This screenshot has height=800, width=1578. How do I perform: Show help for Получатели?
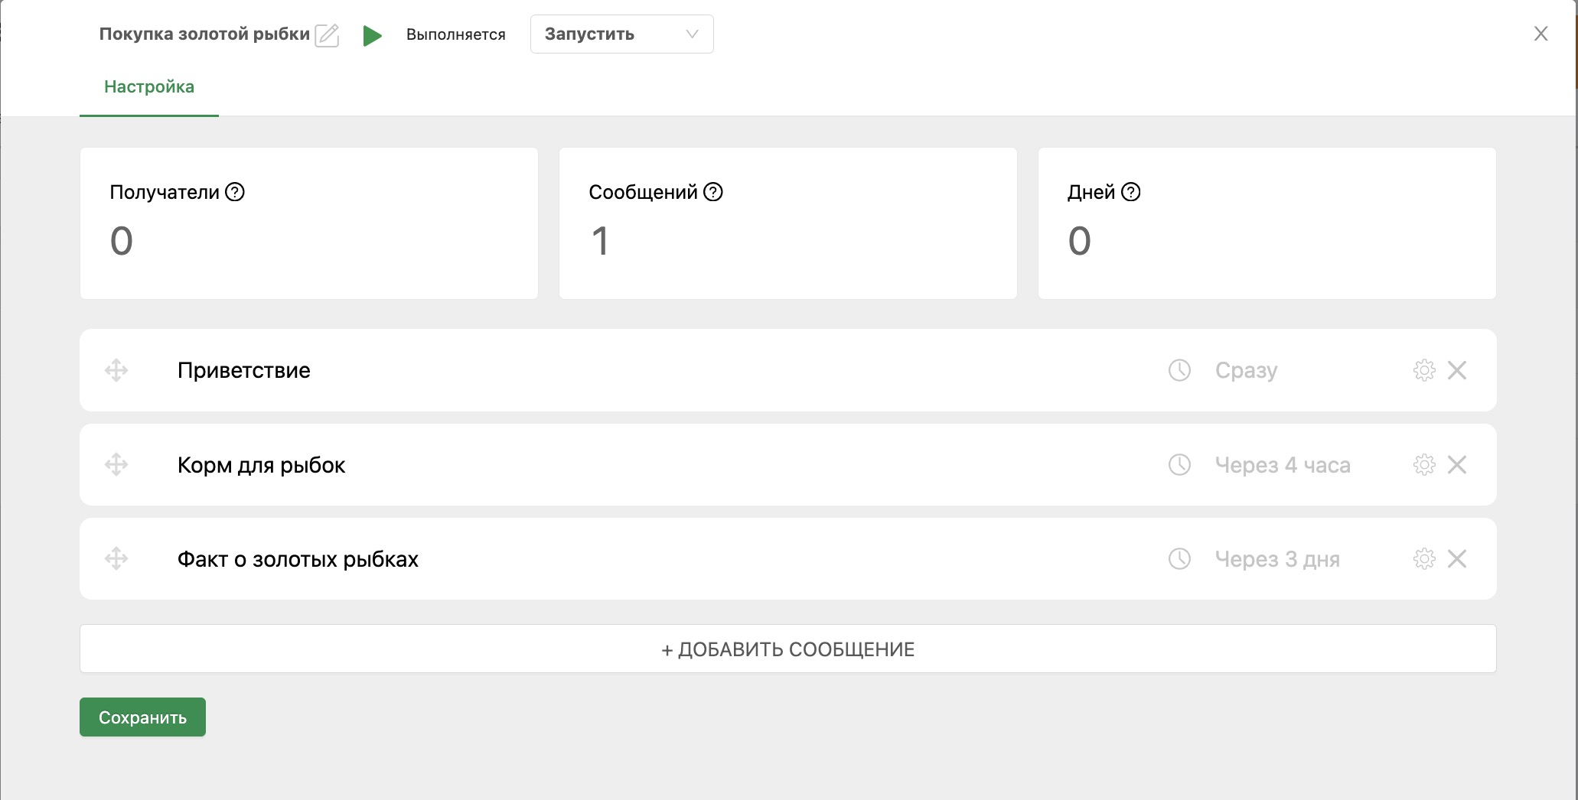tap(235, 192)
